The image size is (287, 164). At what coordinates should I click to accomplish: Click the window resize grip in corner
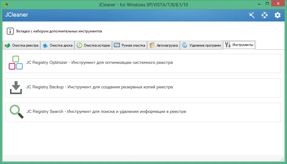coord(282,159)
